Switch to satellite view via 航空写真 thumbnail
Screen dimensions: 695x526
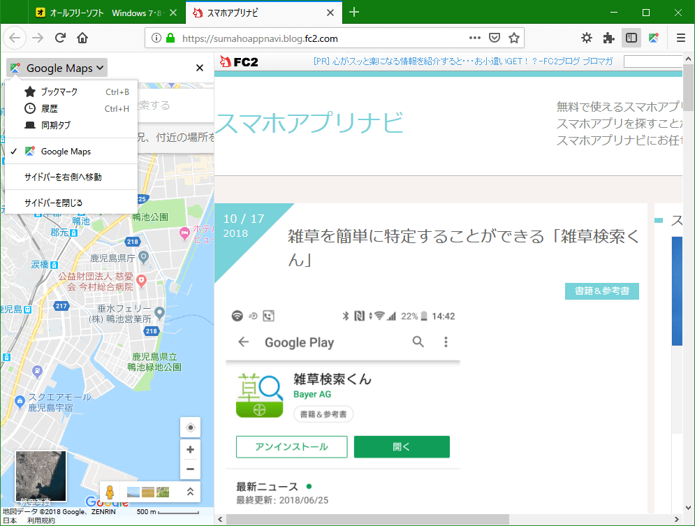(40, 476)
